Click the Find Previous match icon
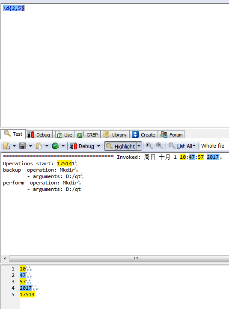Image resolution: width=229 pixels, height=309 pixels. coord(149,146)
